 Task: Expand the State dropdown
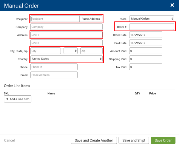click(71, 51)
